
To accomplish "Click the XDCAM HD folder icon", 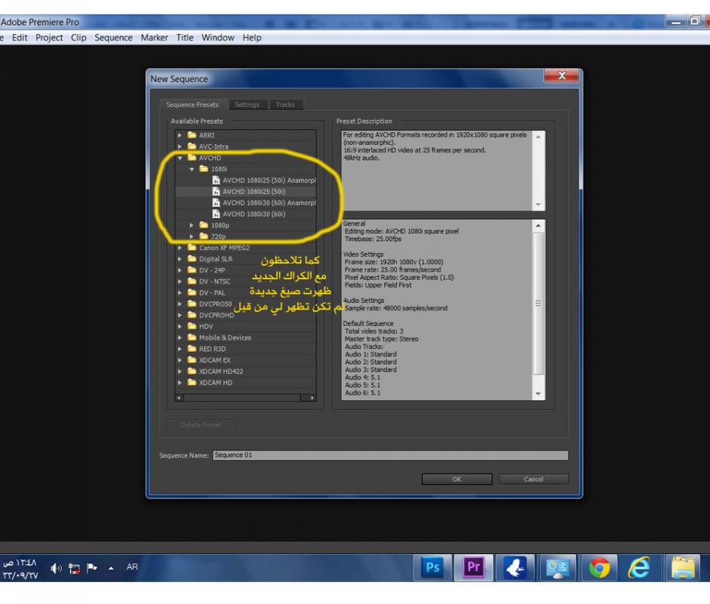I will pos(192,383).
